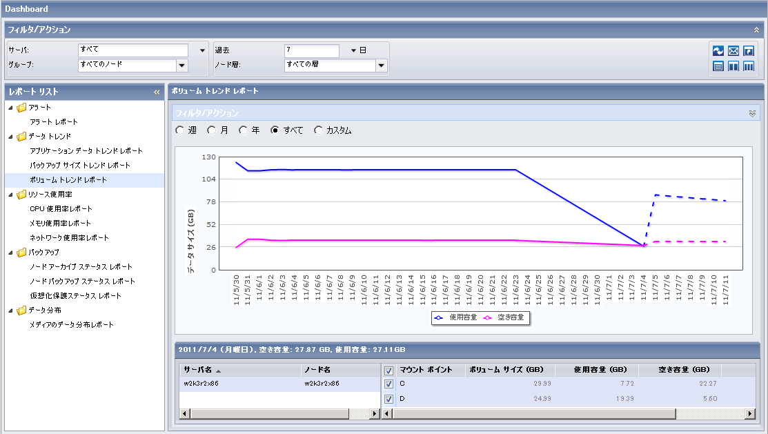The image size is (768, 434).
Task: Select the 週 radio button
Action: click(x=180, y=130)
